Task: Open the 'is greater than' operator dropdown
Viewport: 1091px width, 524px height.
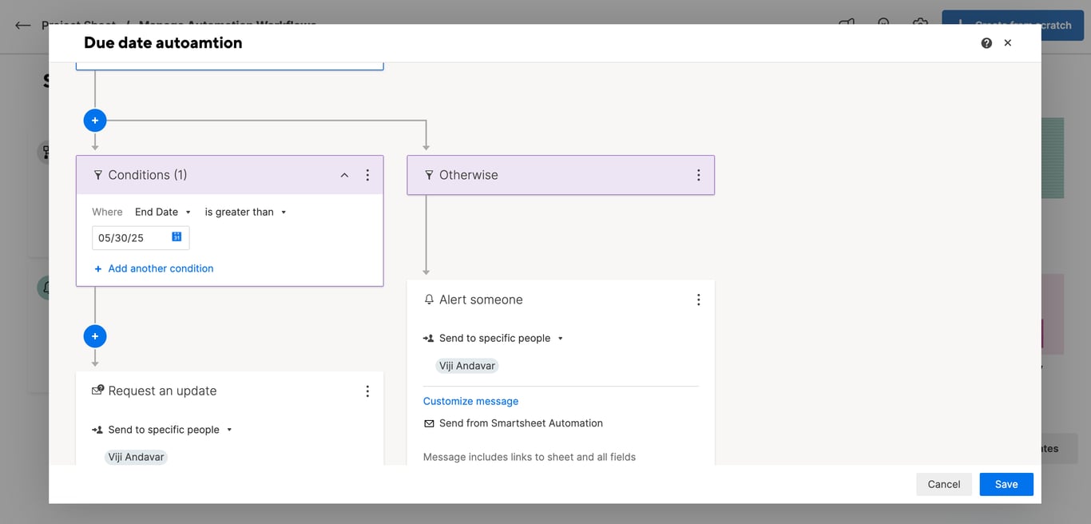Action: pyautogui.click(x=245, y=212)
